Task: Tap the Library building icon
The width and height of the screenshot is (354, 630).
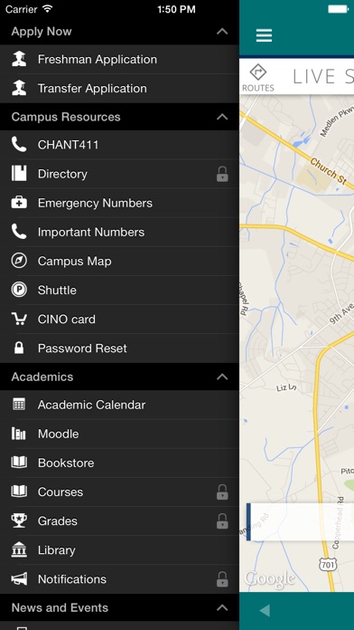Action: 19,549
